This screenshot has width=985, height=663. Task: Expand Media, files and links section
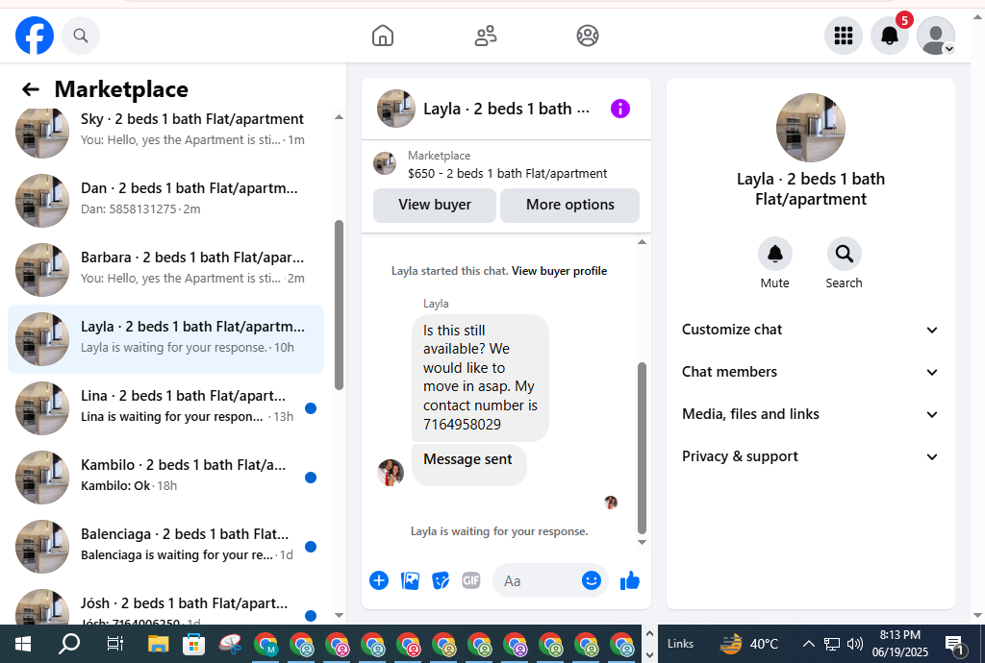[x=810, y=414]
